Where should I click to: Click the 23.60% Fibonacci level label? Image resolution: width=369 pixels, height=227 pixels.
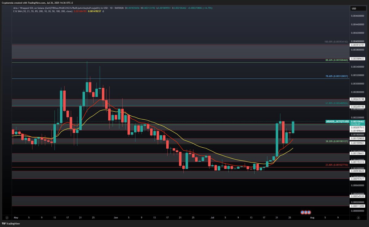pos(336,165)
